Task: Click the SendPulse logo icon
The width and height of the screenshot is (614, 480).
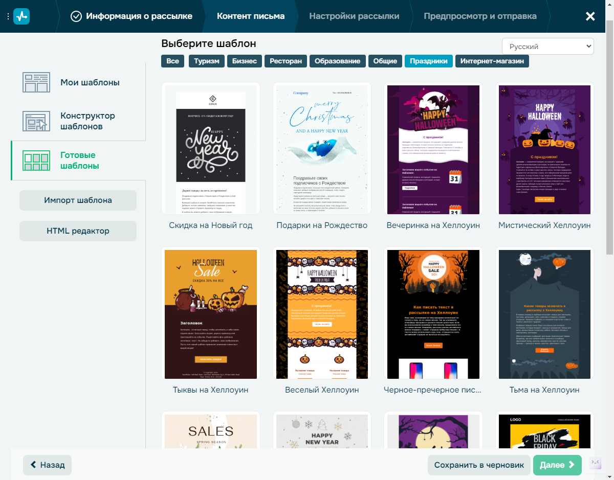Action: click(21, 16)
